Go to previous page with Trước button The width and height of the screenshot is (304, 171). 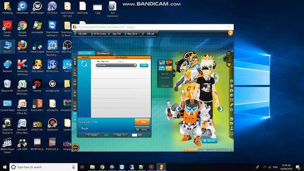point(92,135)
